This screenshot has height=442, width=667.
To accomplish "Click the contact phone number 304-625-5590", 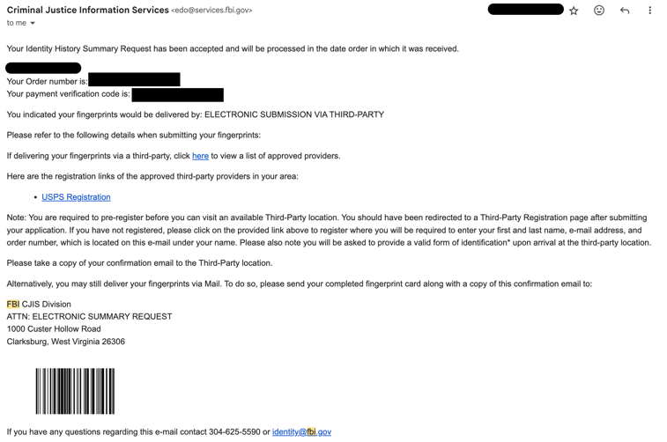I will click(234, 432).
